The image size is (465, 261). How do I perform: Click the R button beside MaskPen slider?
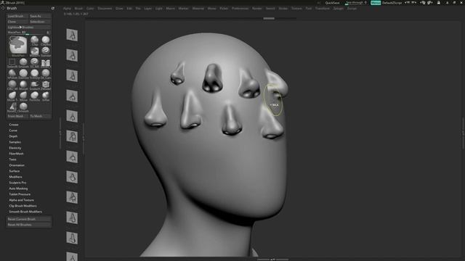click(48, 32)
